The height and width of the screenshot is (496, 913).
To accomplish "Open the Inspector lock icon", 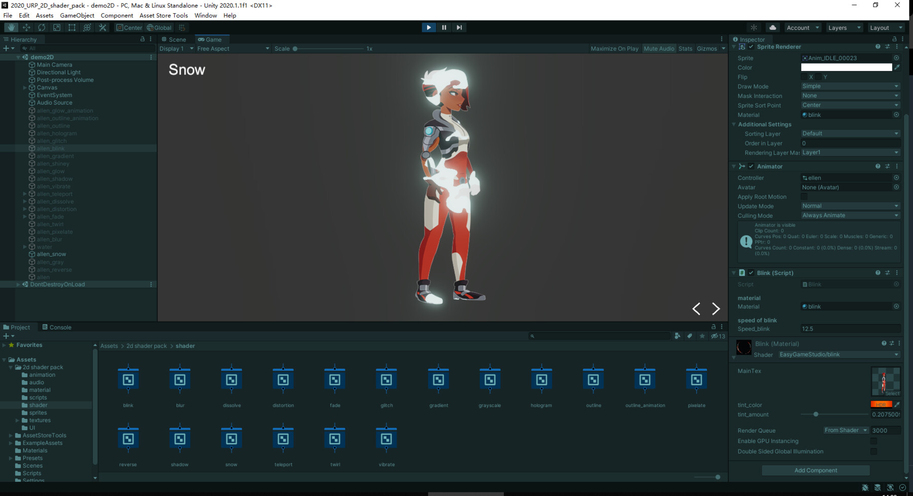I will [894, 39].
